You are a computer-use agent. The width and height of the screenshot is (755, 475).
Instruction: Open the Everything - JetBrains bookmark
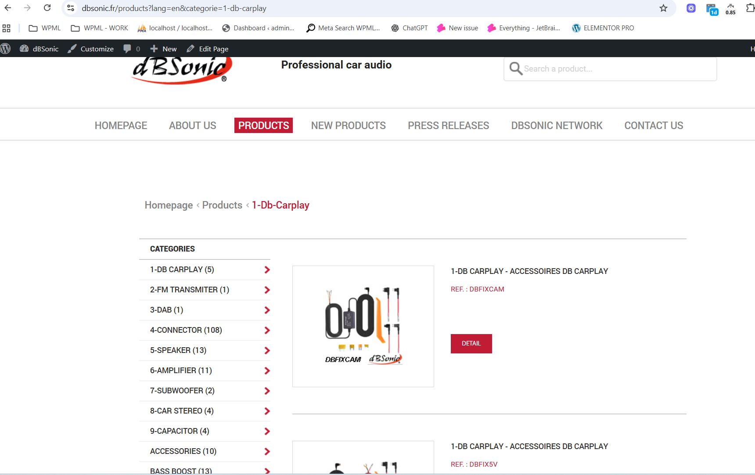(524, 28)
